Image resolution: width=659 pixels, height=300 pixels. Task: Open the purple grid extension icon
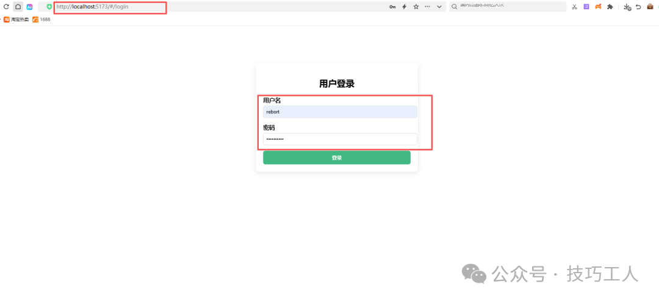[x=586, y=7]
